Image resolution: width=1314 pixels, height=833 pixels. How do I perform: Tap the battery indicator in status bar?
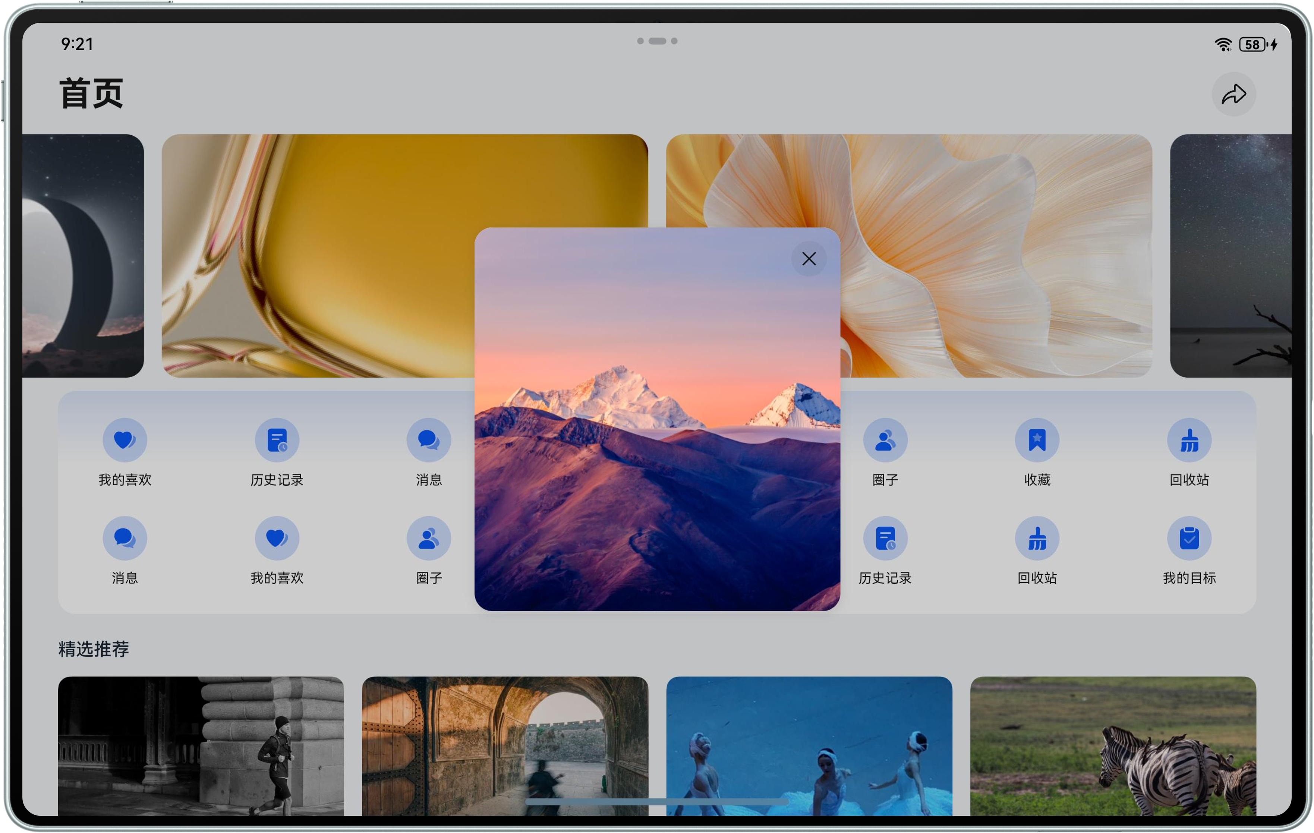pos(1252,44)
